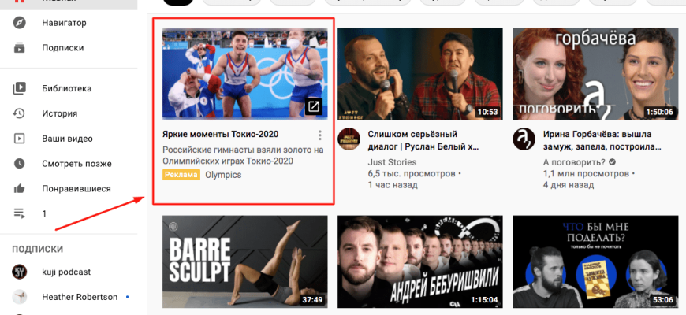Click the Смотреть позже clock icon
Image resolution: width=686 pixels, height=315 pixels.
click(x=20, y=164)
